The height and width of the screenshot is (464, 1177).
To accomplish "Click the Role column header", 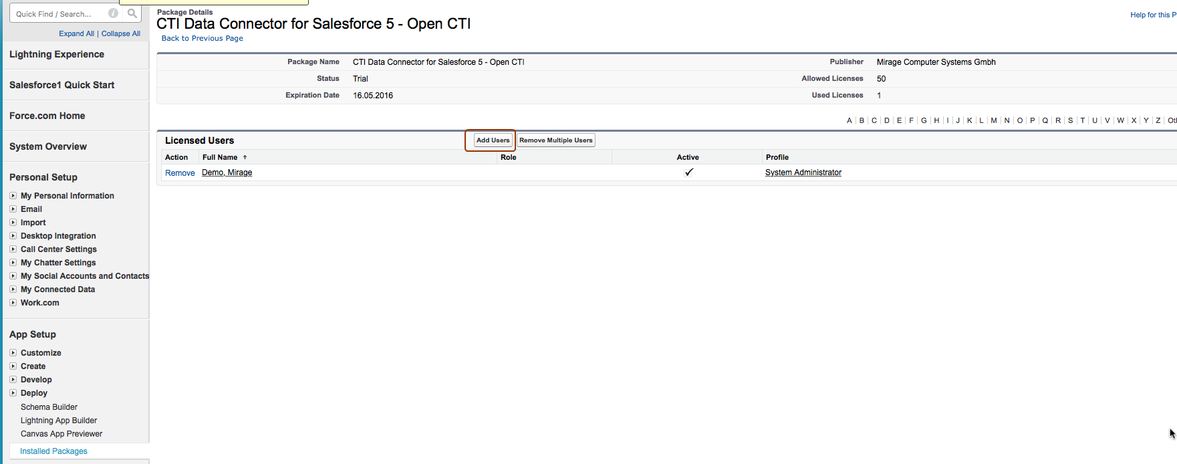I will 509,157.
